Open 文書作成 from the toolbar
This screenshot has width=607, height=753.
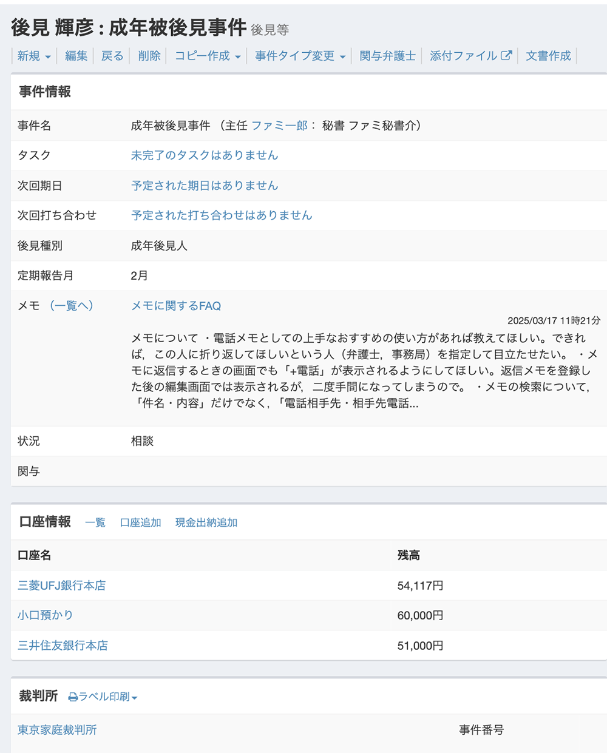click(x=548, y=56)
